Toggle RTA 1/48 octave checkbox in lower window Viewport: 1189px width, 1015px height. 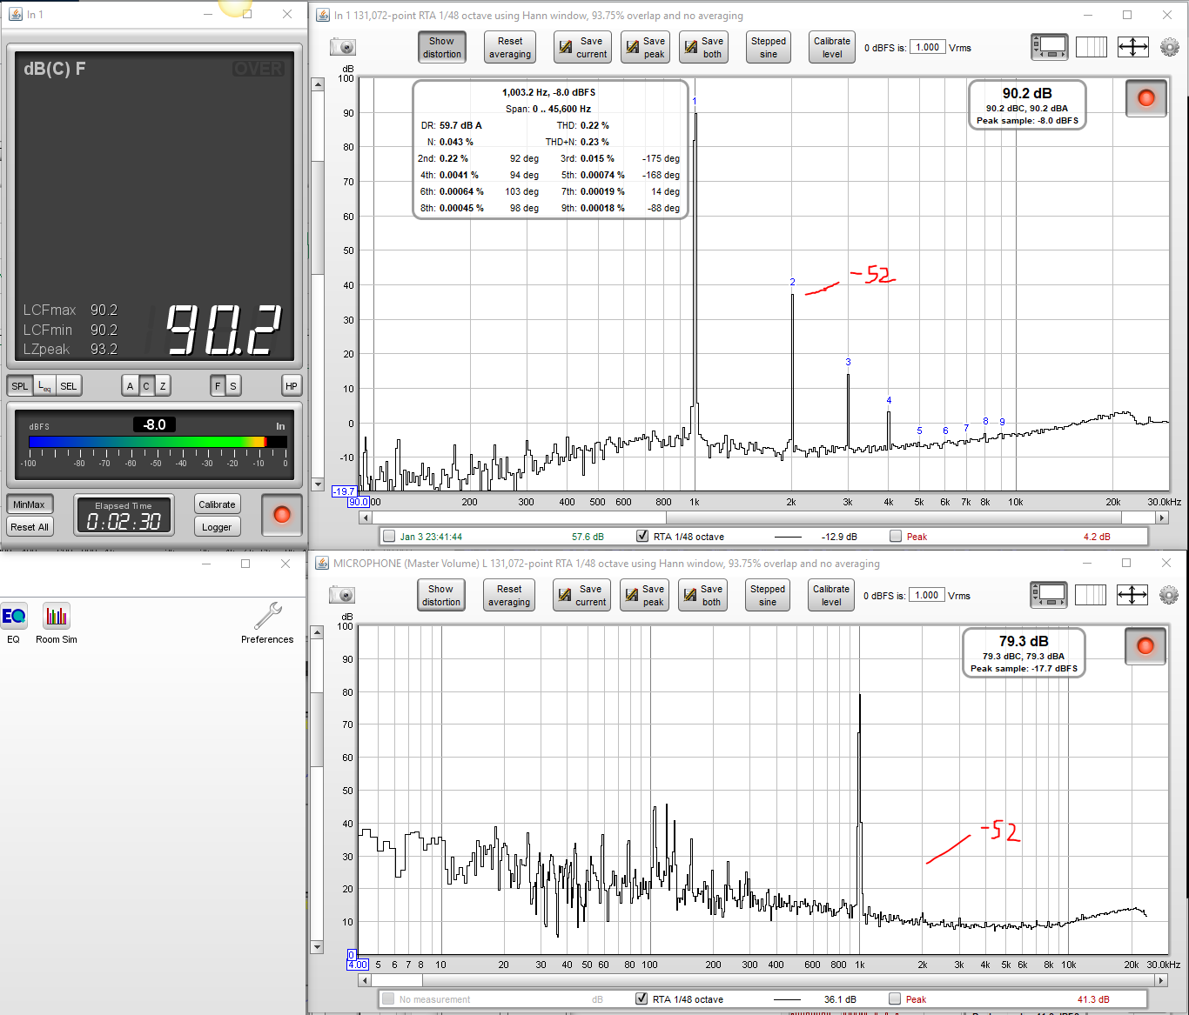642,999
